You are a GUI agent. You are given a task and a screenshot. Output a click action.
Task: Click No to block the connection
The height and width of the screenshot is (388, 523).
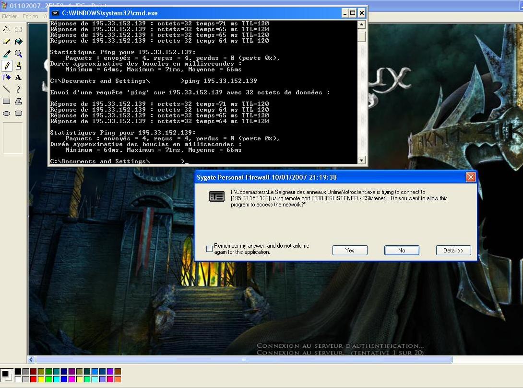click(x=402, y=251)
